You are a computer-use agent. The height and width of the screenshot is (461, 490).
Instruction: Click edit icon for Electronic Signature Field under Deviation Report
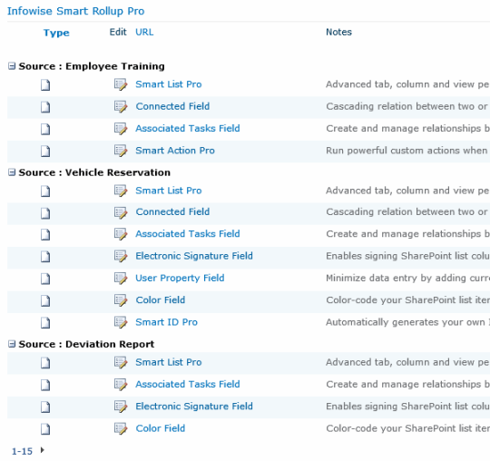point(121,407)
